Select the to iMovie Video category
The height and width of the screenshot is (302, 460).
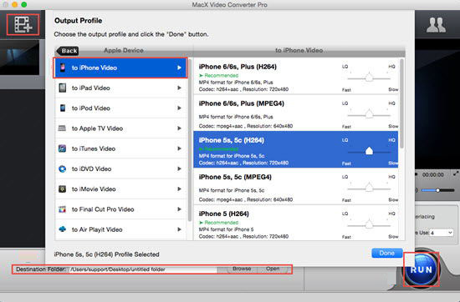120,189
